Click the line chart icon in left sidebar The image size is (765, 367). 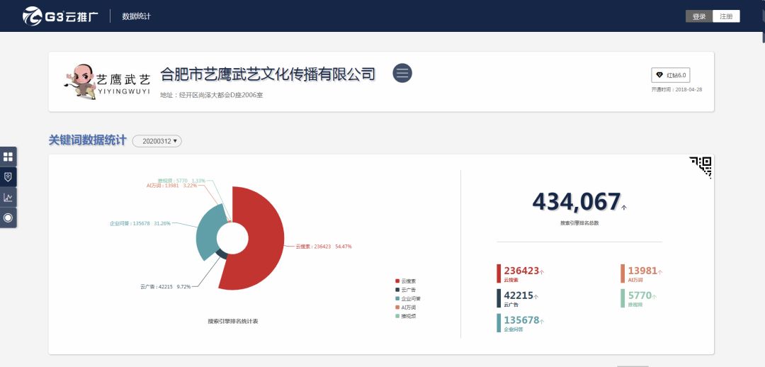[8, 198]
